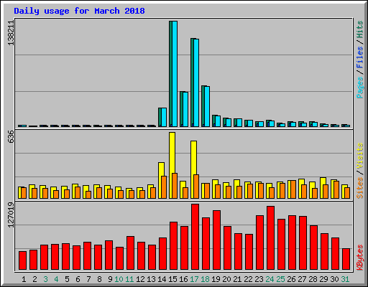Click green weekend day label 24
The image size is (368, 287).
[x=270, y=279]
